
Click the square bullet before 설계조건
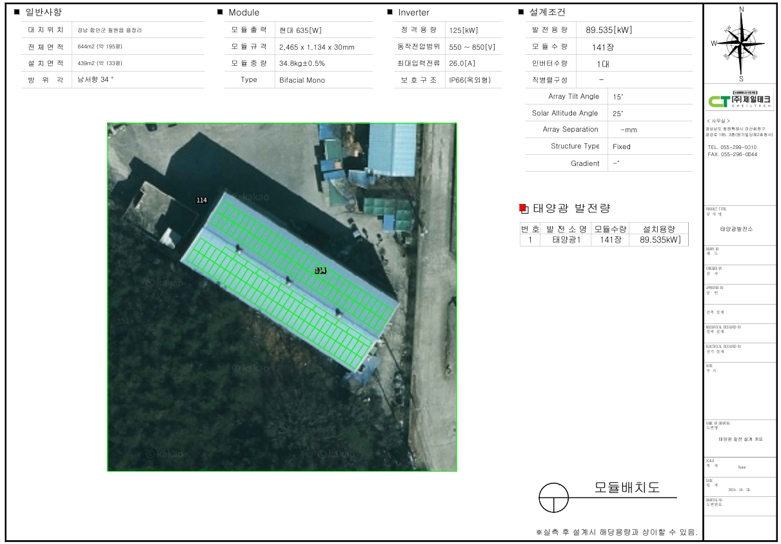click(521, 12)
